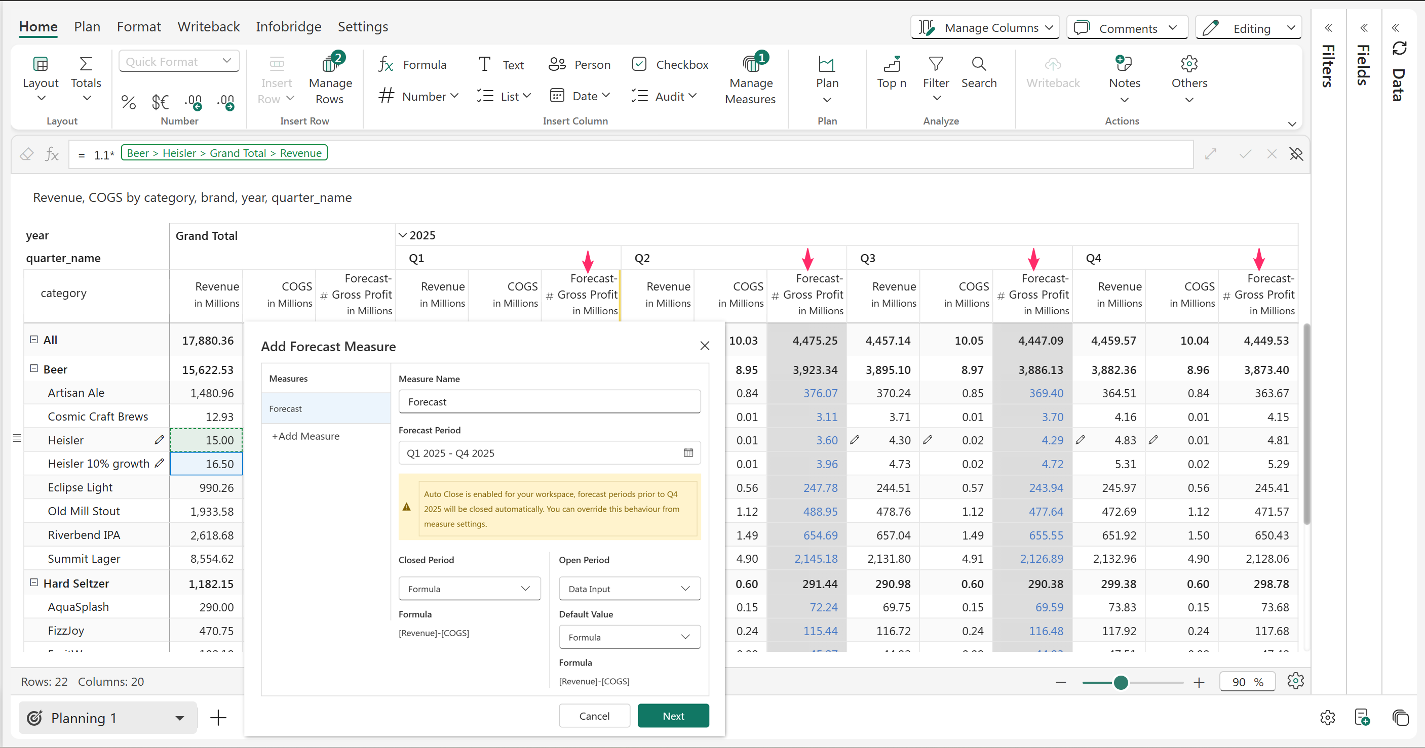Open the Open Period Data Input dropdown
Image resolution: width=1425 pixels, height=748 pixels.
tap(629, 589)
